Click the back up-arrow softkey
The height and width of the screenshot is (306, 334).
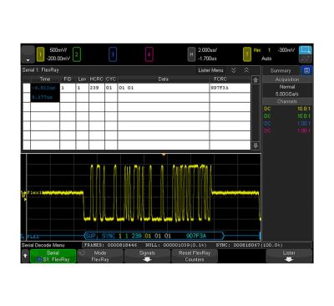tap(25, 256)
